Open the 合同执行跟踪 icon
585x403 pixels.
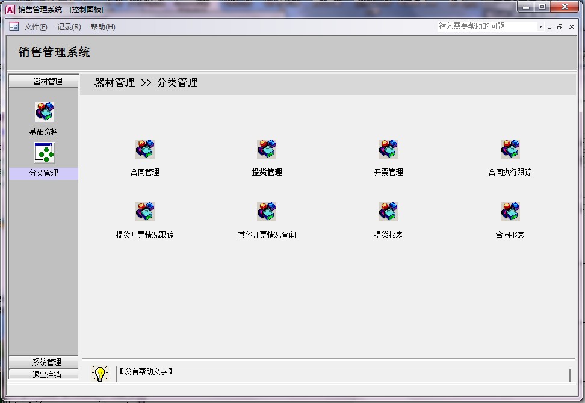click(x=510, y=149)
